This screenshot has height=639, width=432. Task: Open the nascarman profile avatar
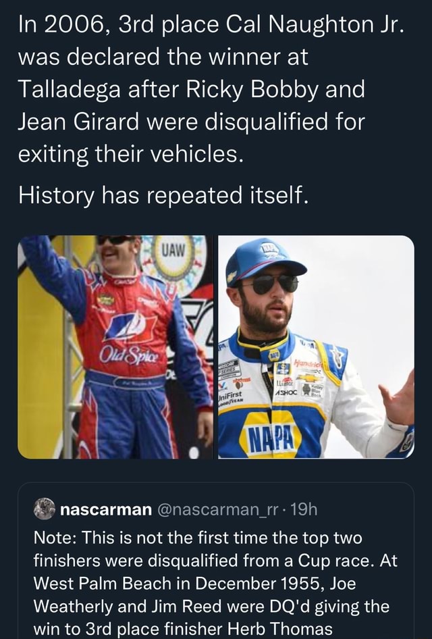[44, 509]
